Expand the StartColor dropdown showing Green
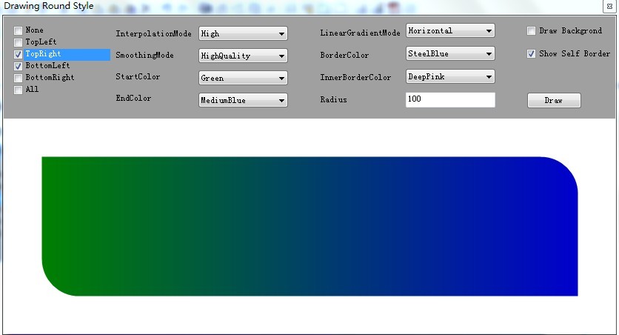 point(243,78)
